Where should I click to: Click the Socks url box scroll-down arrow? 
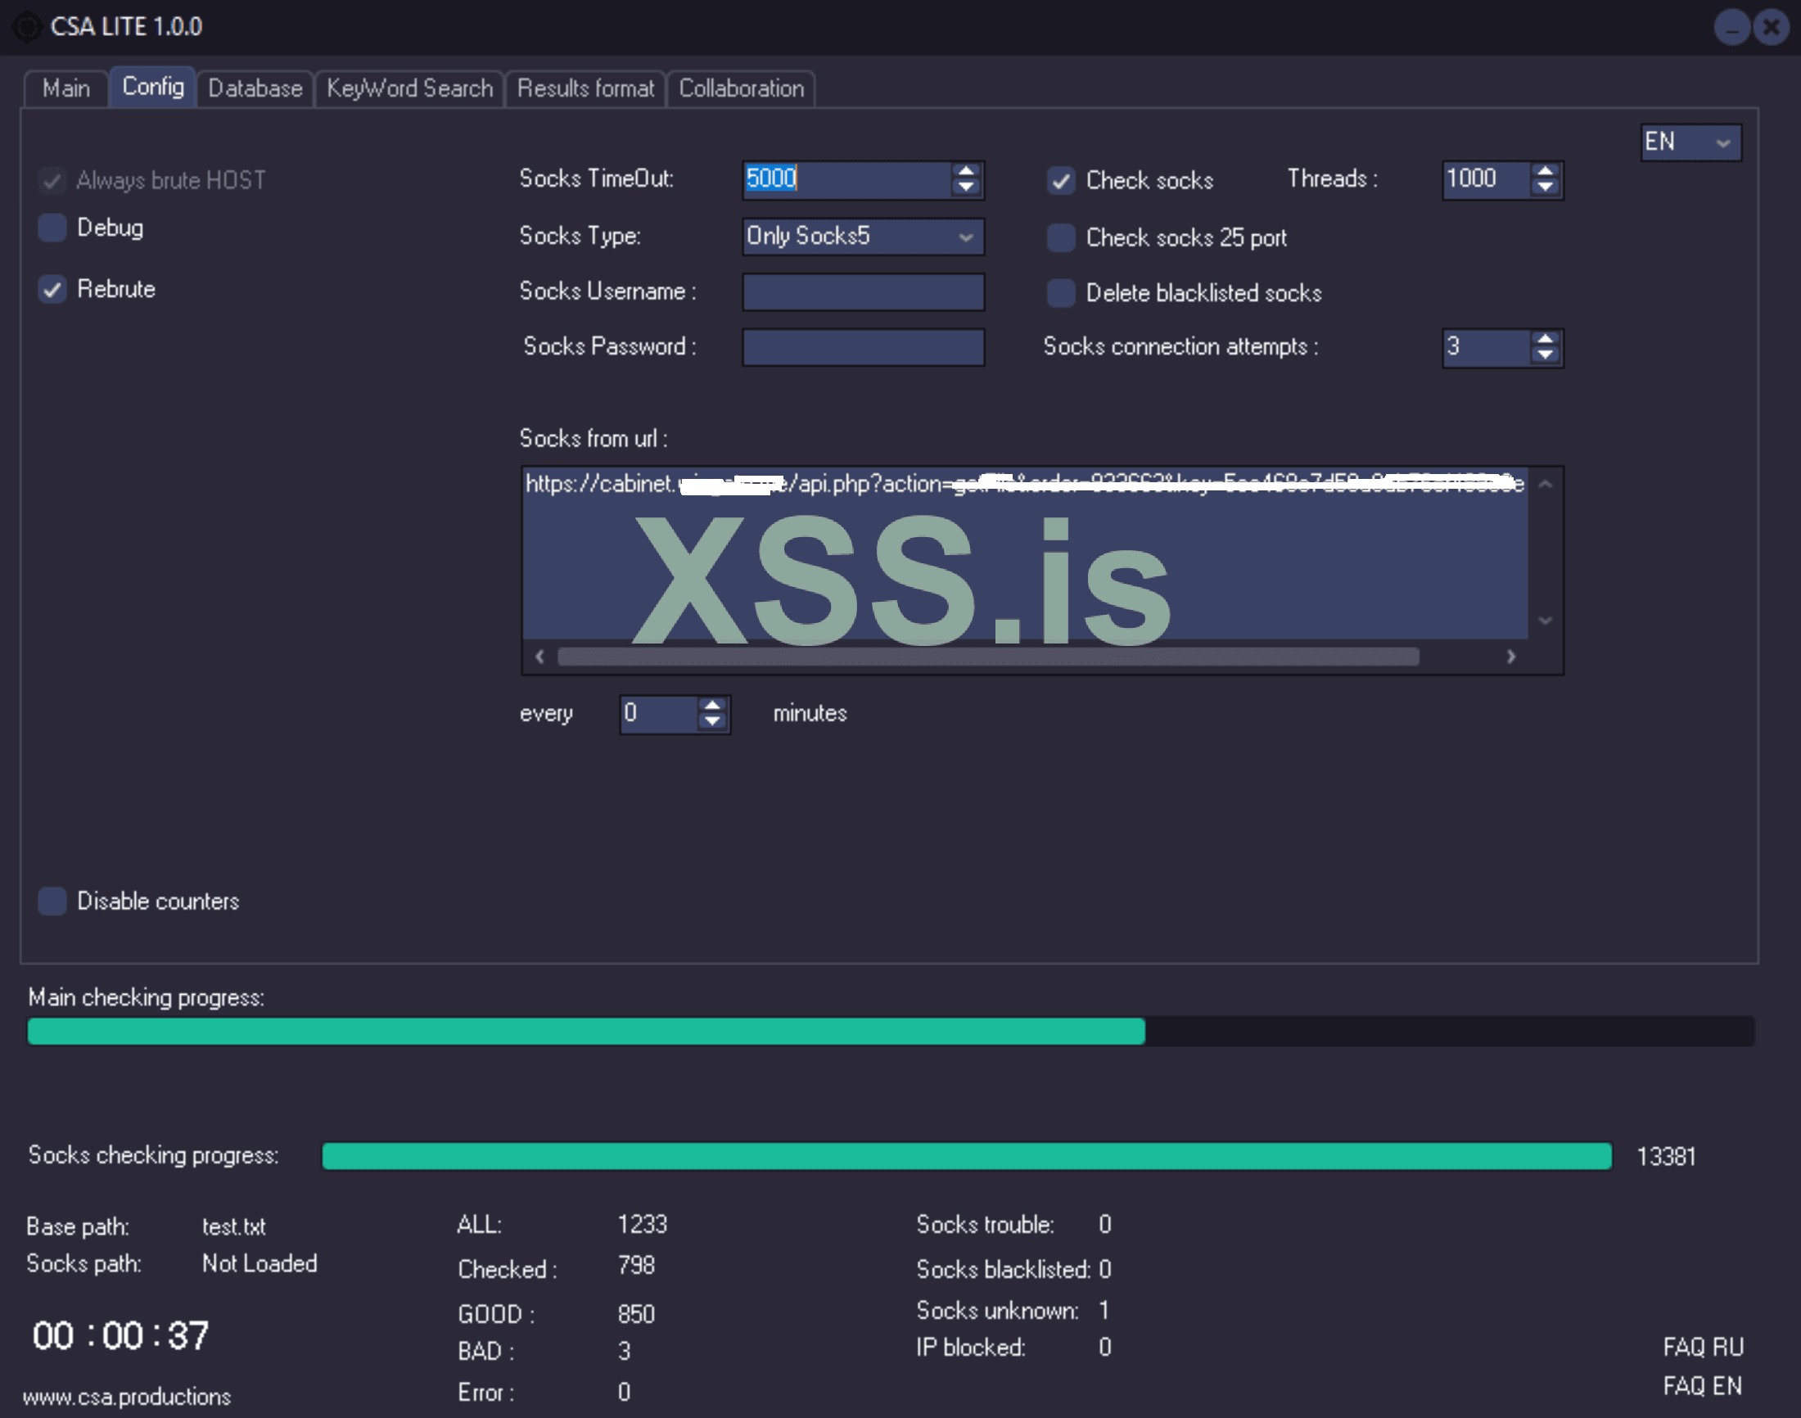[x=1545, y=620]
